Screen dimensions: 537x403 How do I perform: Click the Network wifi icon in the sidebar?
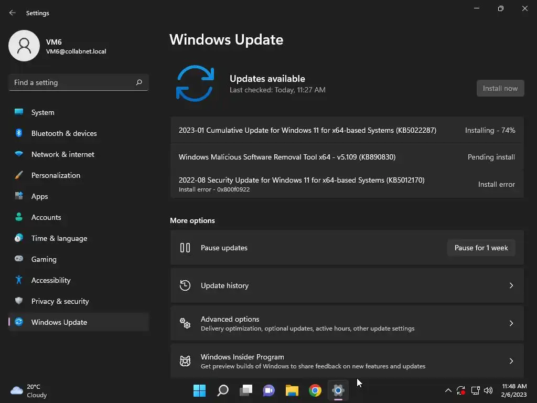click(19, 154)
